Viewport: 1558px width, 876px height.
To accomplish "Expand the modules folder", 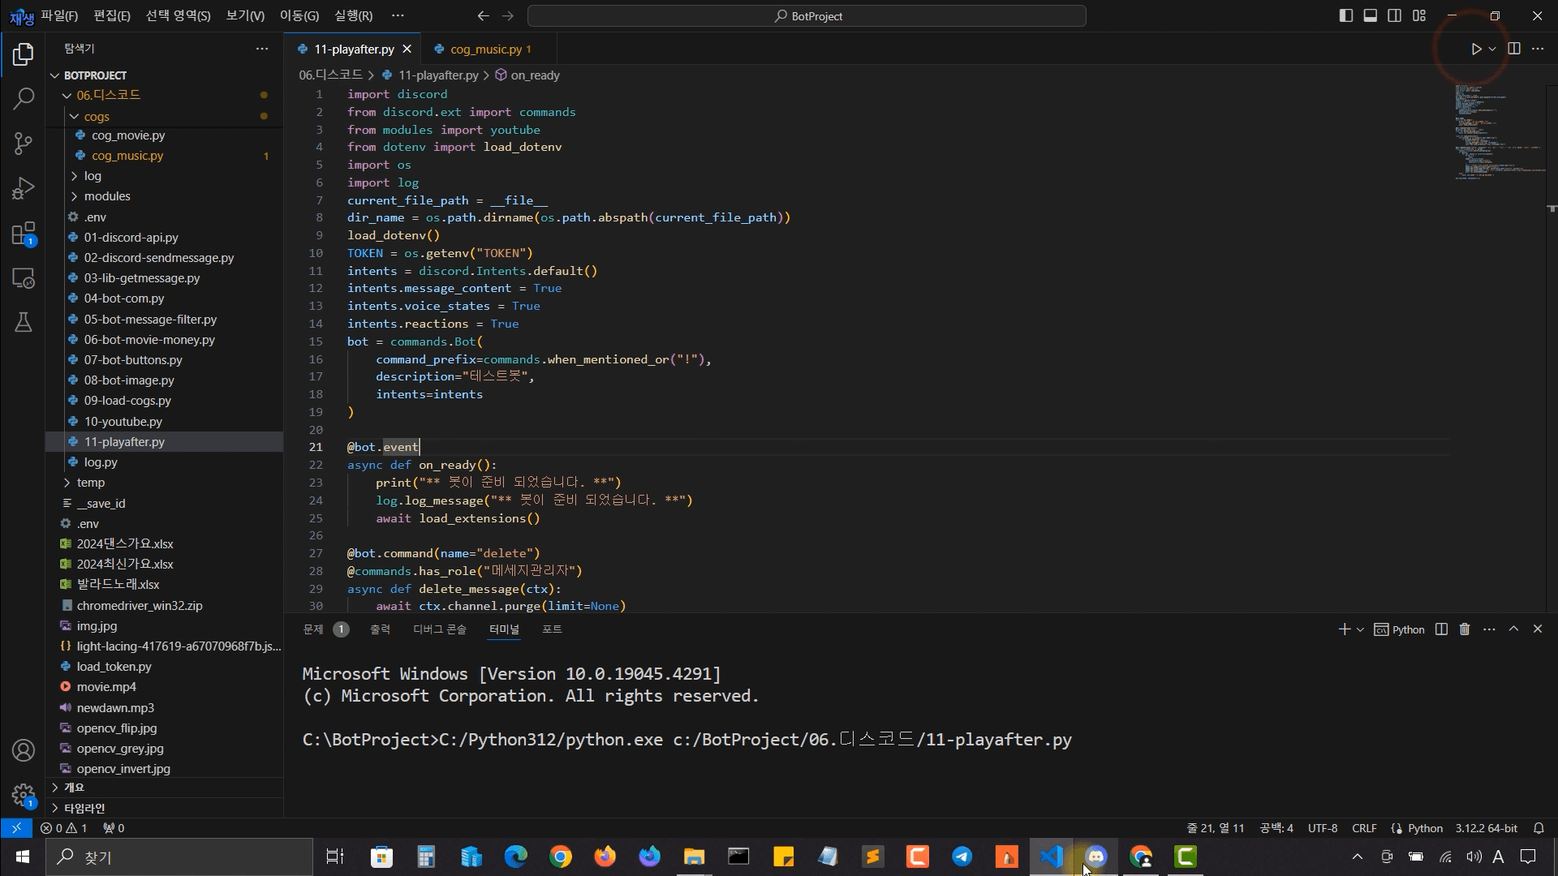I will click(106, 196).
